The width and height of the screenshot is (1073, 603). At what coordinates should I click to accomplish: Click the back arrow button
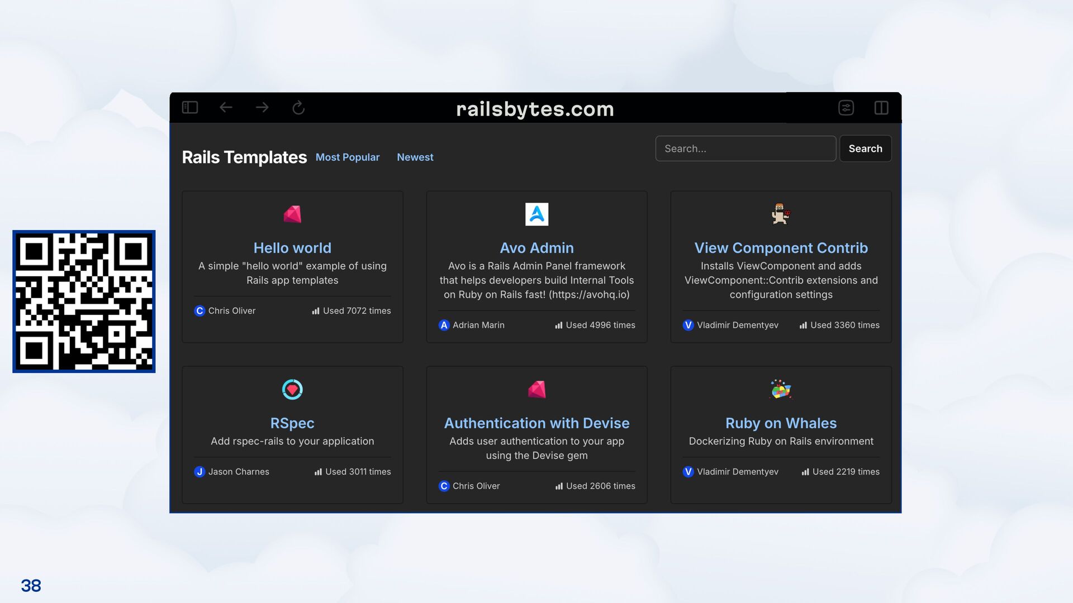(226, 107)
